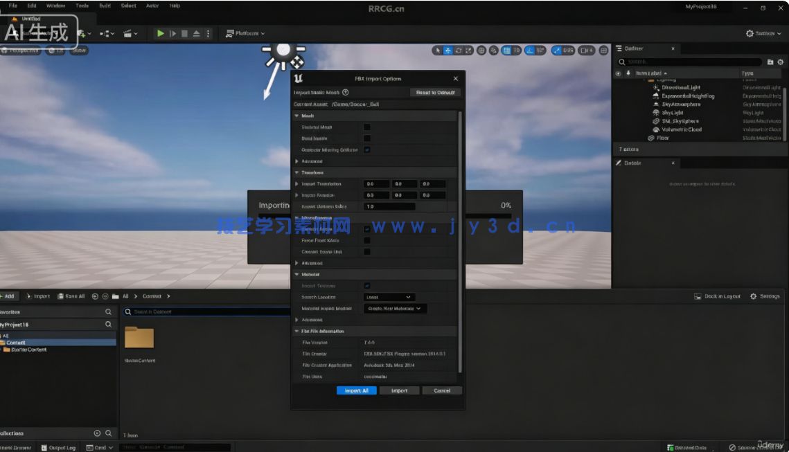Click the green Play button in toolbar
Image resolution: width=789 pixels, height=452 pixels.
click(x=161, y=33)
